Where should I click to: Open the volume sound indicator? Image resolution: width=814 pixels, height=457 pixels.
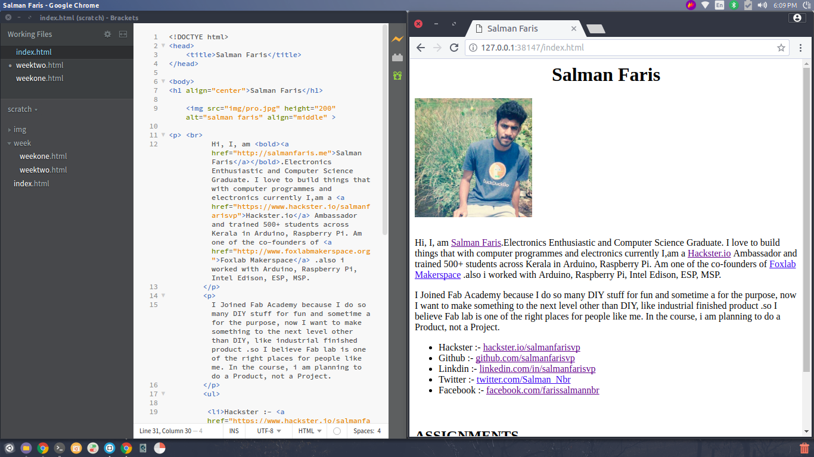(x=762, y=5)
